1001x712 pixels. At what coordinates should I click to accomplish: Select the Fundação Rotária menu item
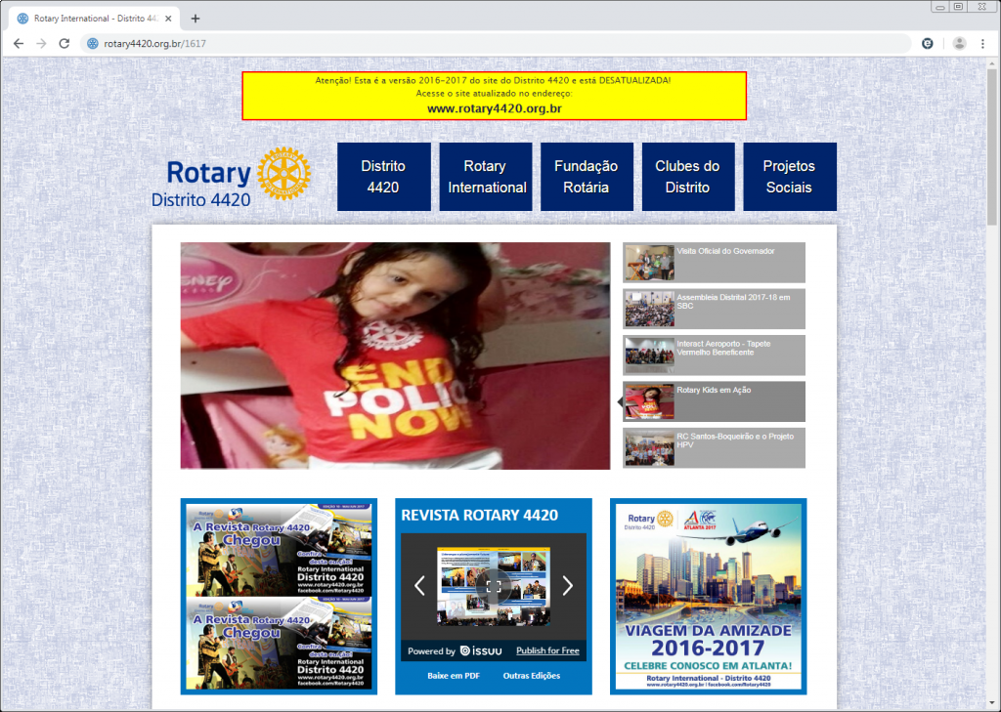click(587, 177)
